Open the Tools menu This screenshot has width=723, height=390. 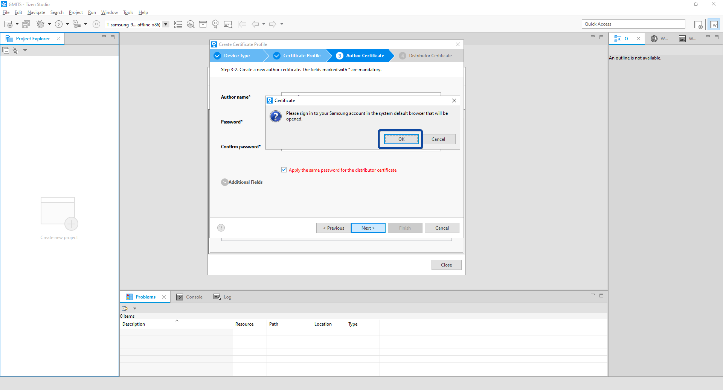pyautogui.click(x=128, y=12)
